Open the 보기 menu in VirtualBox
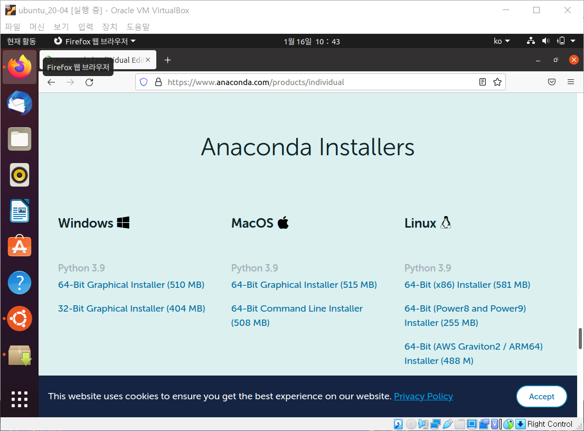The width and height of the screenshot is (584, 431). [61, 27]
